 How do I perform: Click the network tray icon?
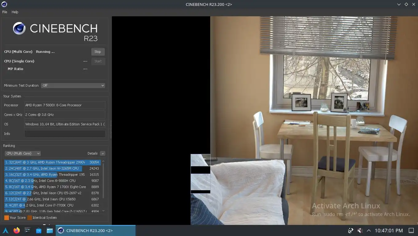(351, 230)
